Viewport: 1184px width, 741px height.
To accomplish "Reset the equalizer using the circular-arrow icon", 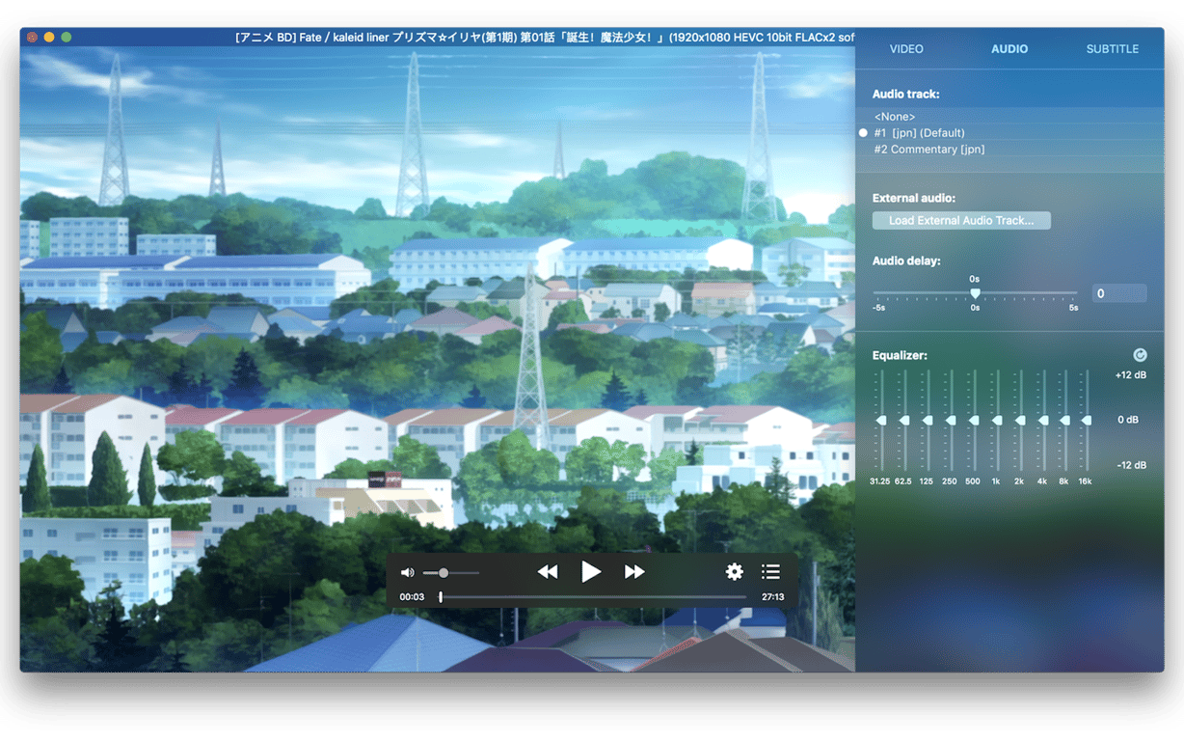I will (1140, 354).
